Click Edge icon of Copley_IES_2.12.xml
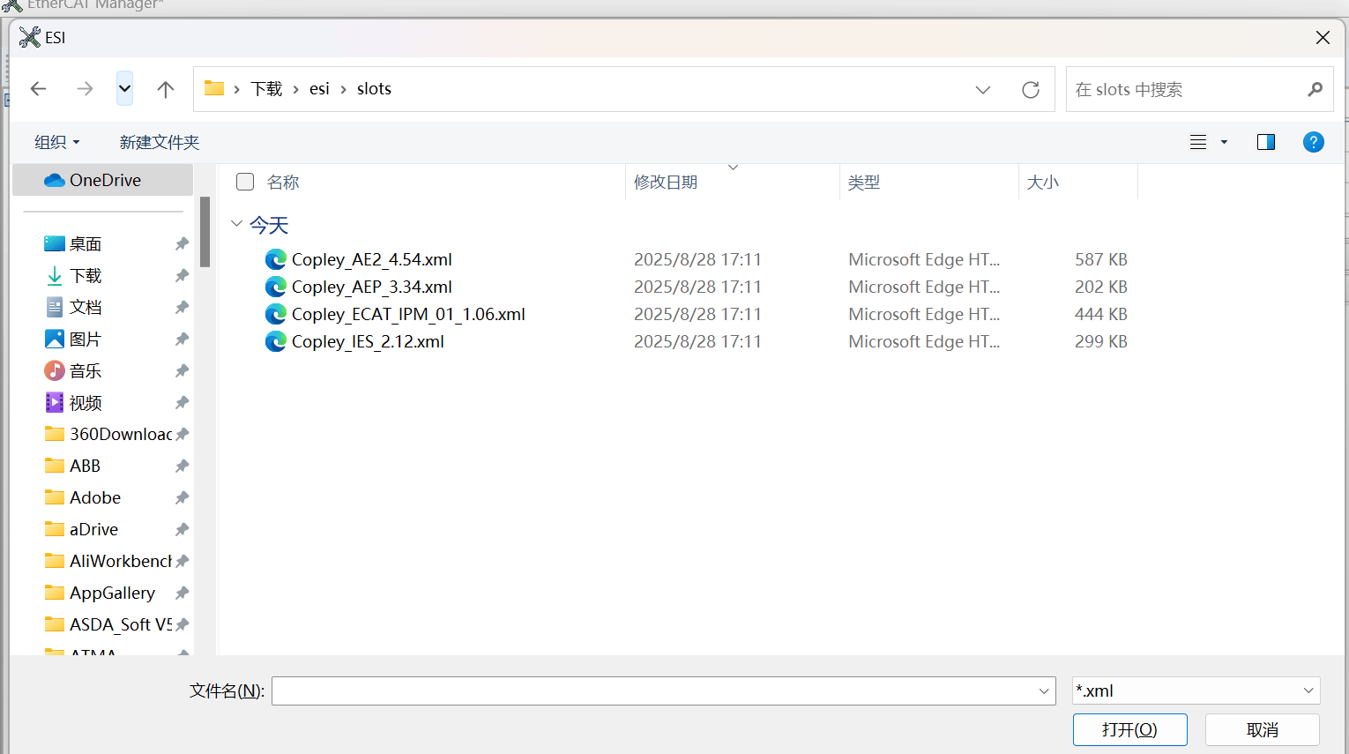 tap(276, 341)
